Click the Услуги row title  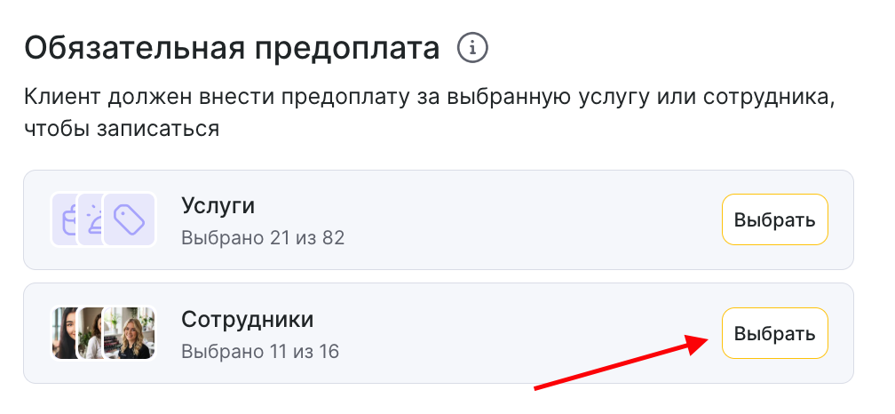coord(218,206)
